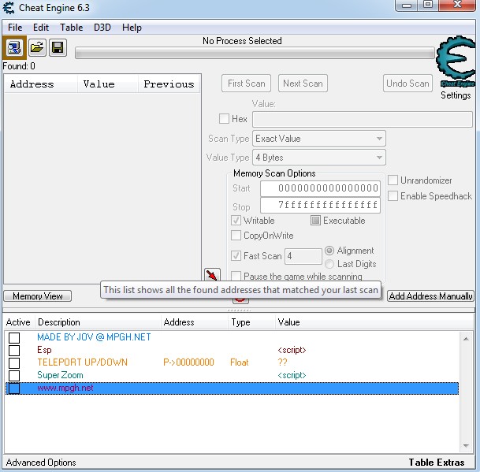Click the P->00000000 address cell
480x472 pixels.
[188, 362]
